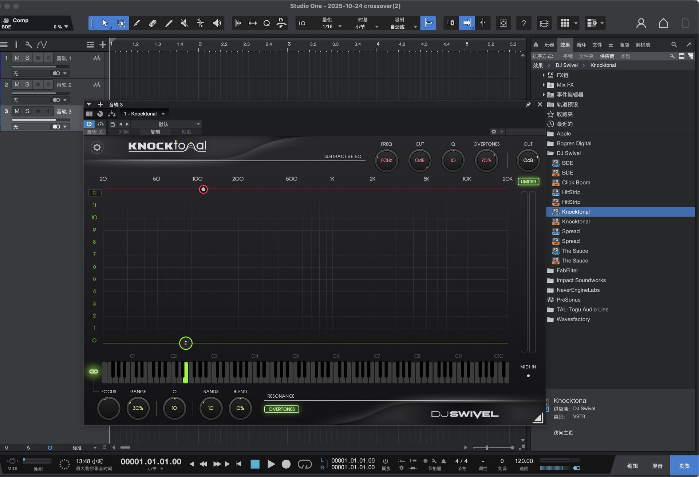699x477 pixels.
Task: Open Knocktonal plugin settings gear
Action: pos(97,147)
